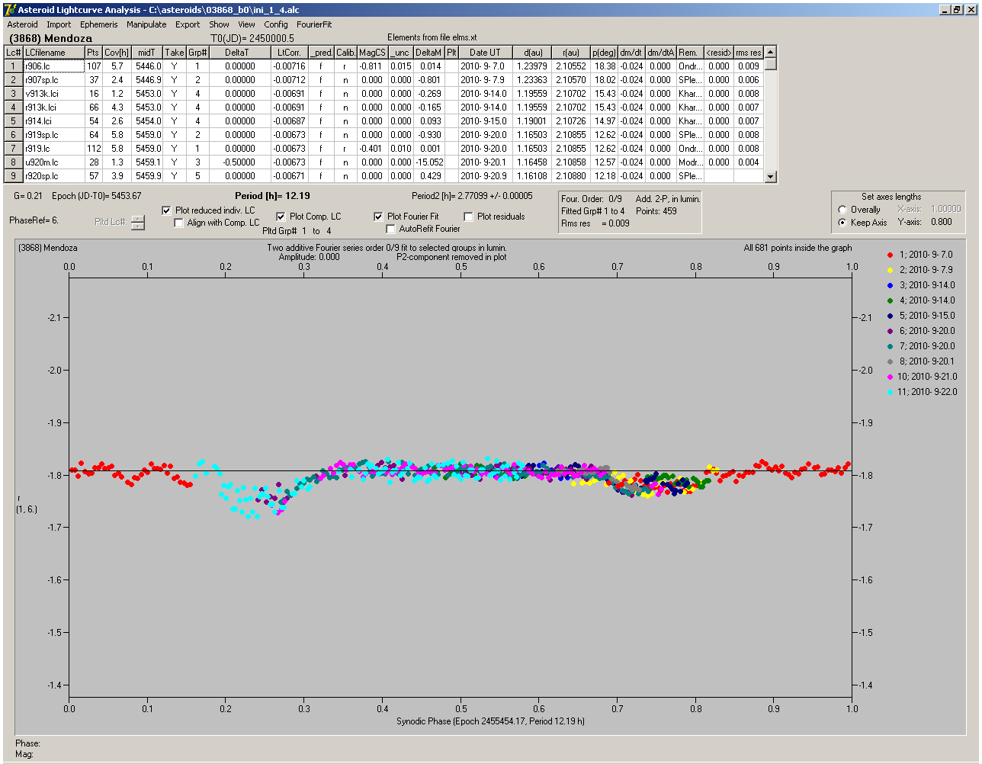
Task: Click table scrollbar up arrow
Action: [x=771, y=52]
